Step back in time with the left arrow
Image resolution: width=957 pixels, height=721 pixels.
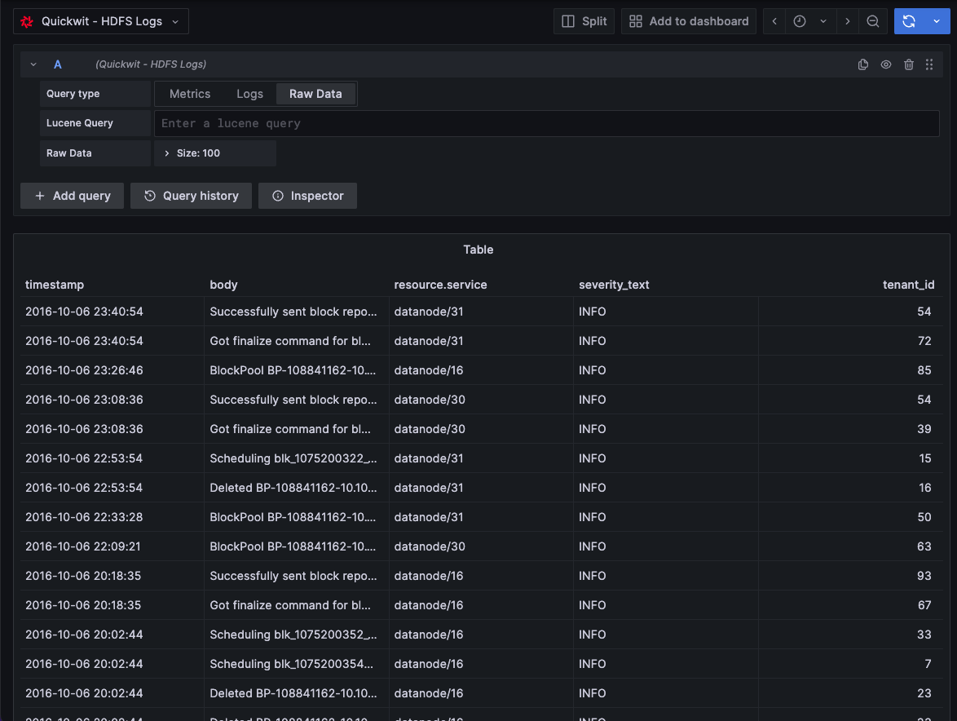tap(774, 21)
